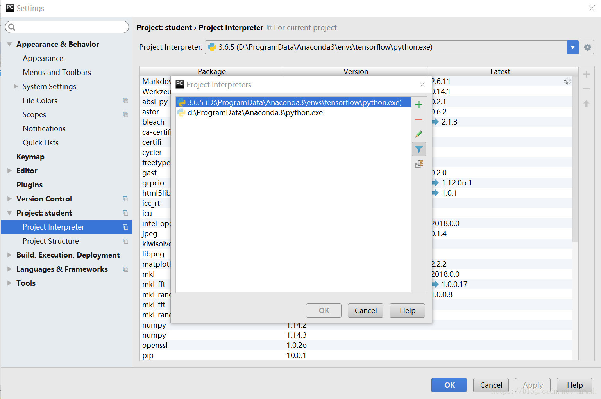This screenshot has height=399, width=601.
Task: Toggle the virtual environments filter funnel
Action: 419,149
